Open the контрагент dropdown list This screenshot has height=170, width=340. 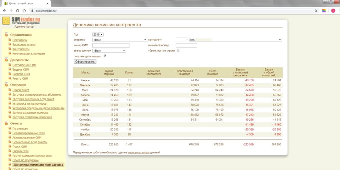235,40
